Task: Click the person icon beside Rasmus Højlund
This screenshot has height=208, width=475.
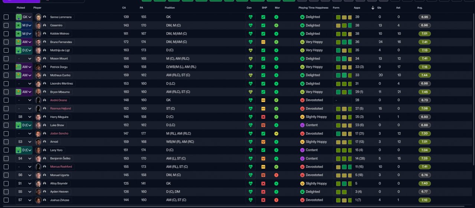Action: click(45, 109)
